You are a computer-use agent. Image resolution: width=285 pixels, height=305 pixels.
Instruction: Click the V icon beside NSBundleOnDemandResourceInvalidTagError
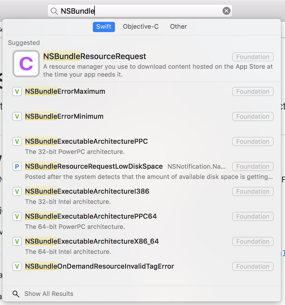pos(17,266)
